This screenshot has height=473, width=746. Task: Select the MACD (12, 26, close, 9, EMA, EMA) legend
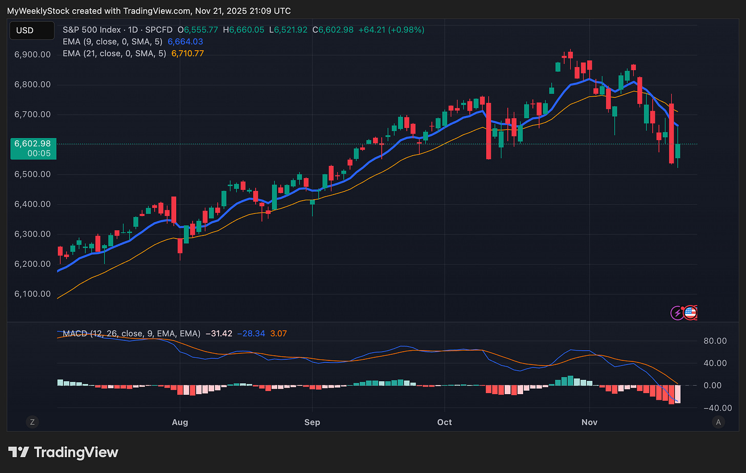132,334
